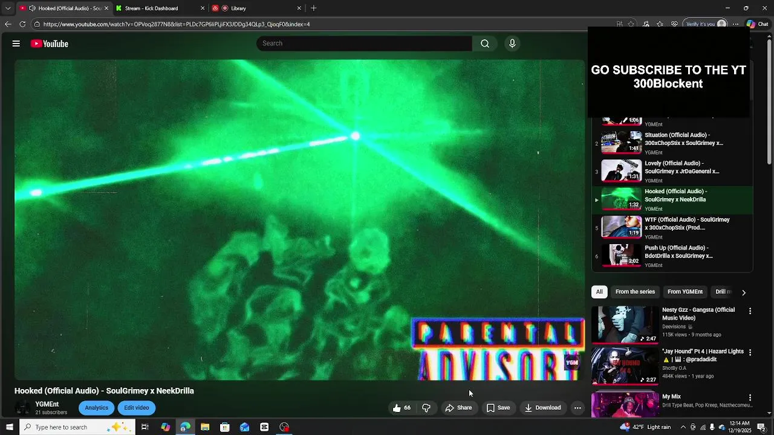Open the browser Settings and more menu
Screen dimensions: 774x435
click(x=735, y=24)
